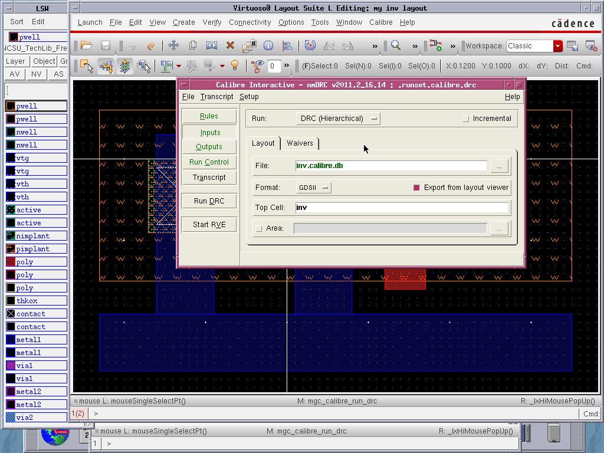The width and height of the screenshot is (604, 453).
Task: Select the Stretch tool icon
Action: [212, 45]
